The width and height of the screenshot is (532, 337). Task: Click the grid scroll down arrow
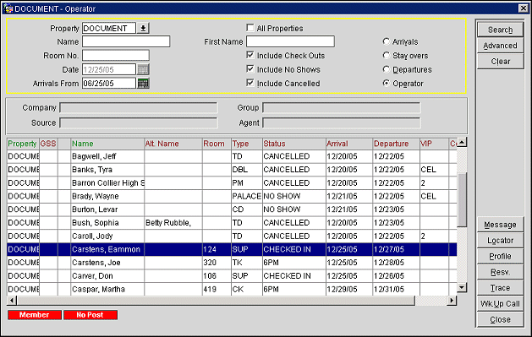[462, 287]
